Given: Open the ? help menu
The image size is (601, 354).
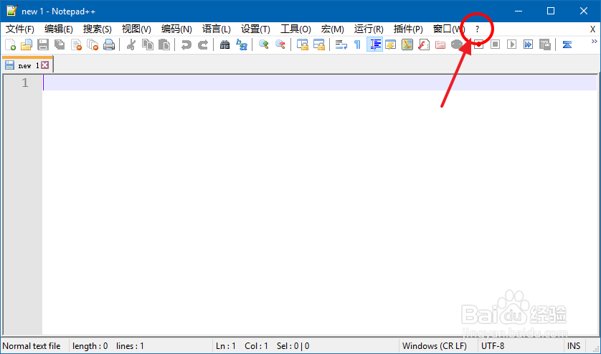Looking at the screenshot, I should (x=477, y=29).
